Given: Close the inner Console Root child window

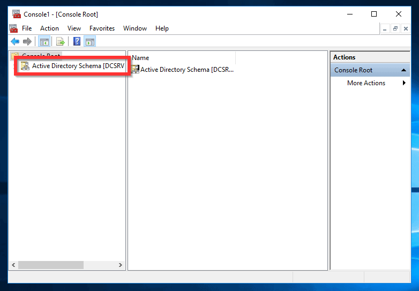Looking at the screenshot, I should point(406,28).
